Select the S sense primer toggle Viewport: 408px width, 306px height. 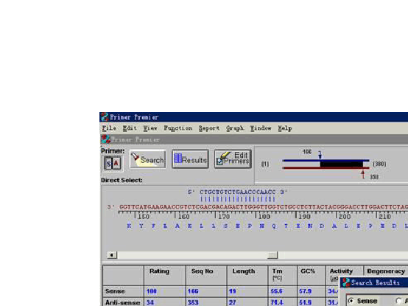point(108,164)
